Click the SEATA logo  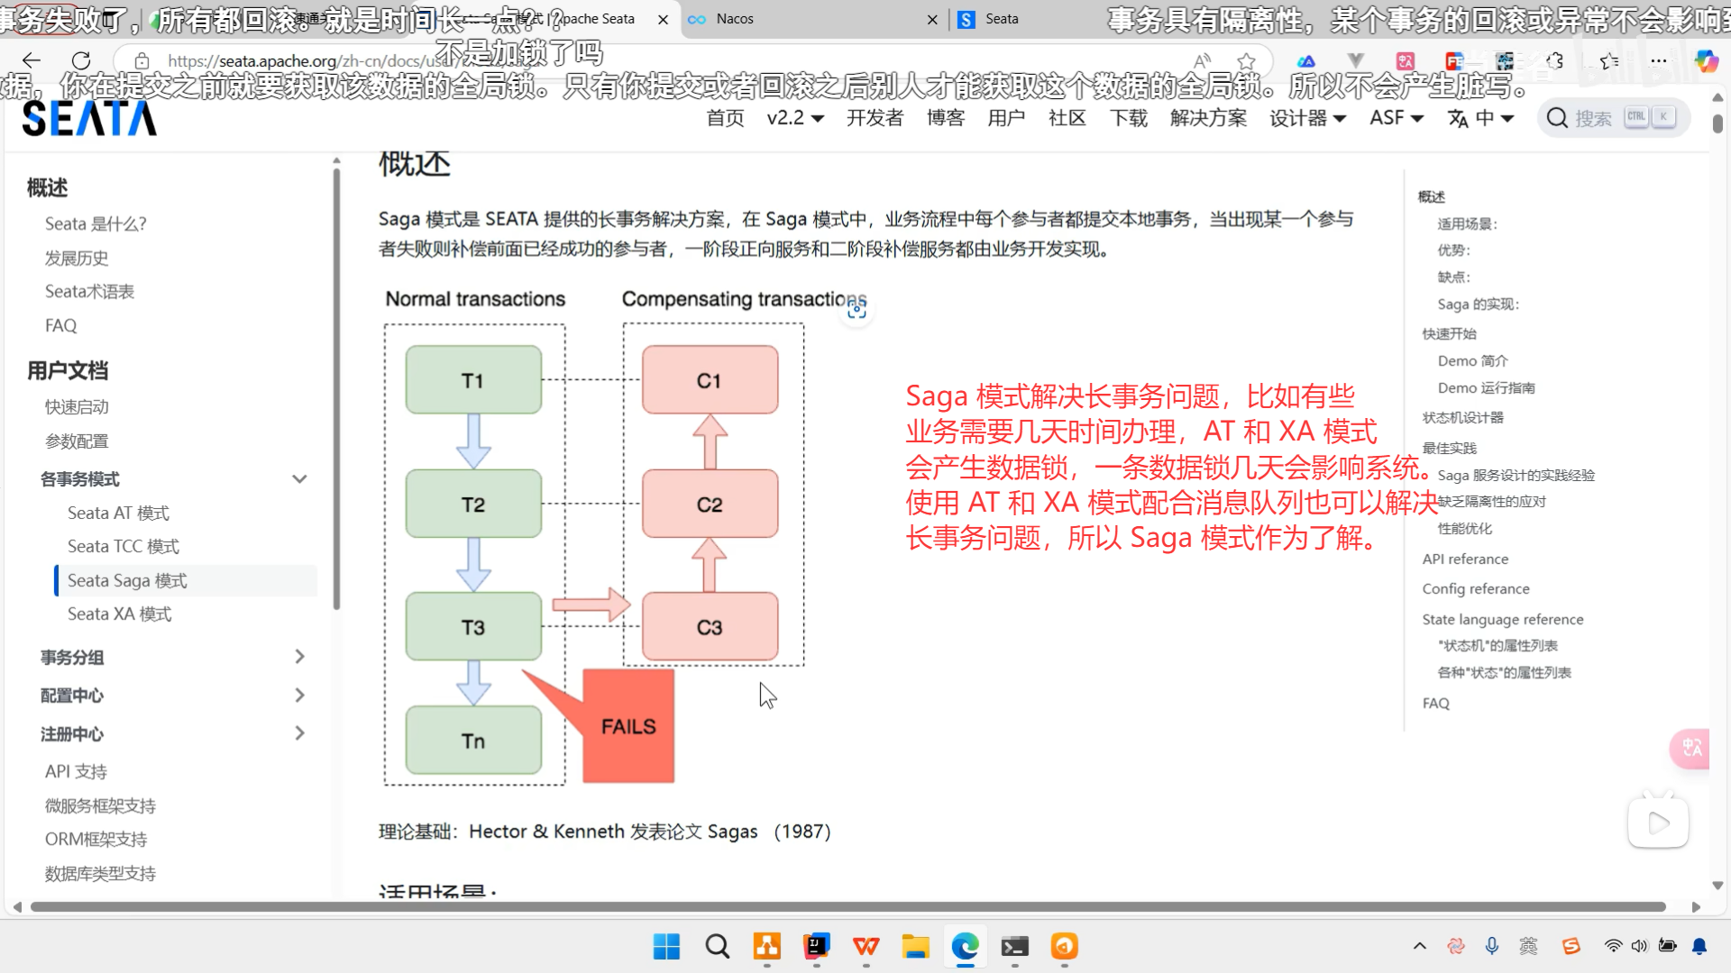pos(89,118)
